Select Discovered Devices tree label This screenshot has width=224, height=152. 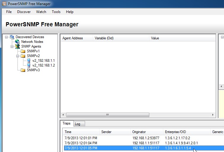[x=30, y=37]
